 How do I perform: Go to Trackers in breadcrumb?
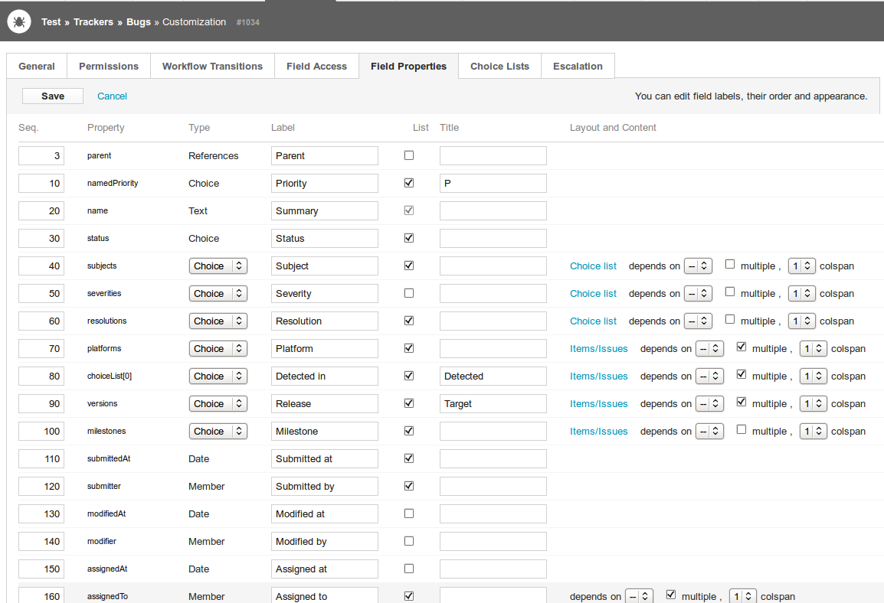93,22
